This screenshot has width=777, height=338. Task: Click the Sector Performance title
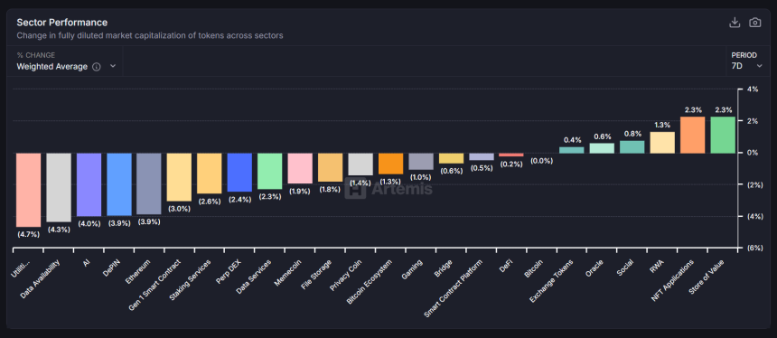point(62,23)
